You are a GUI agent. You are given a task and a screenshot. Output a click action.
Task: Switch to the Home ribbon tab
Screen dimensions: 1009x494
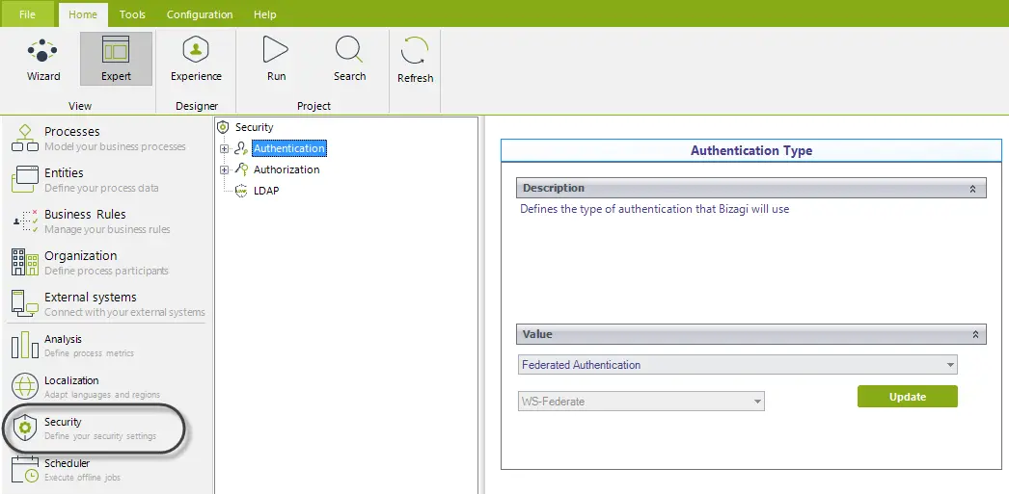pyautogui.click(x=83, y=14)
